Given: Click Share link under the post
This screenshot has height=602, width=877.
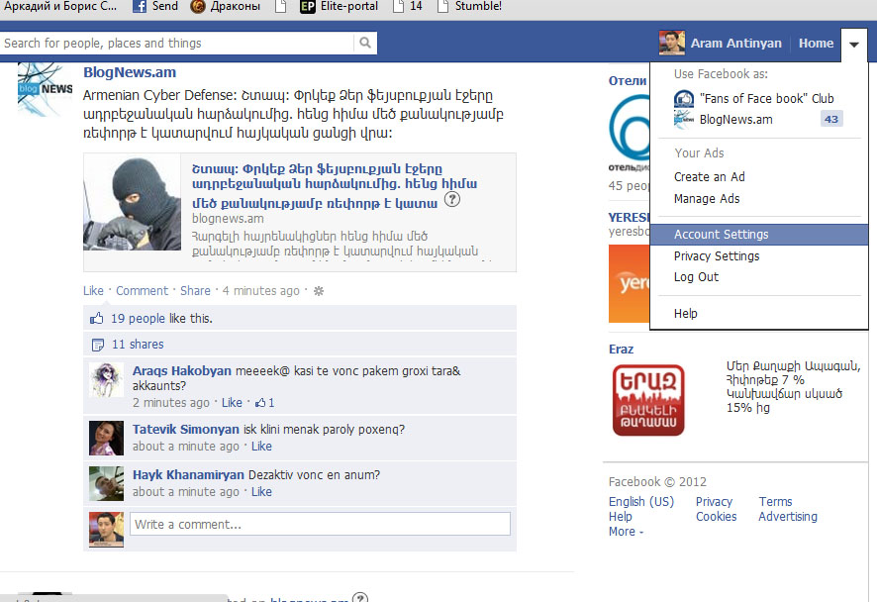Looking at the screenshot, I should pyautogui.click(x=195, y=291).
